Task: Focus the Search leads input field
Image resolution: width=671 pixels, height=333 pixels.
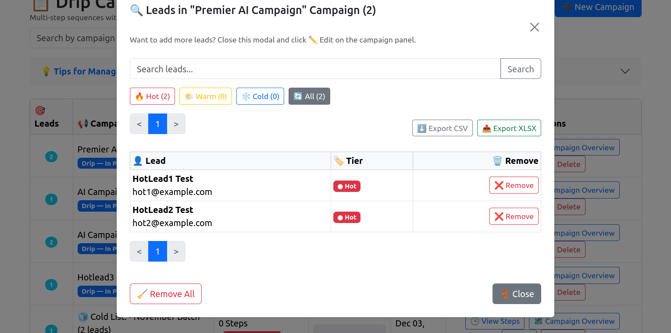Action: (x=315, y=69)
